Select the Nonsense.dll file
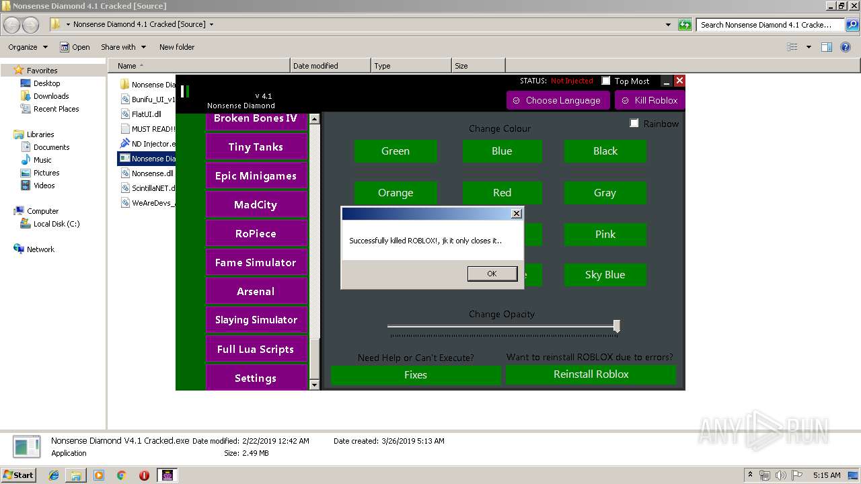This screenshot has width=861, height=484. (147, 173)
